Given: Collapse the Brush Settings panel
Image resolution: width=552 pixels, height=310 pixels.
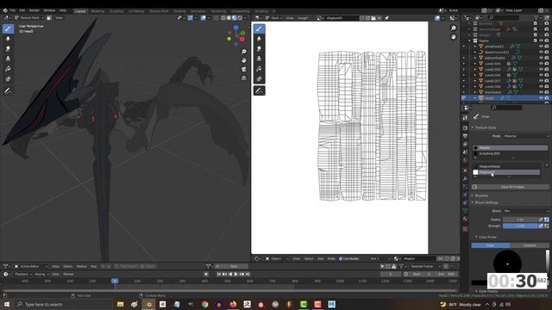Looking at the screenshot, I should pyautogui.click(x=474, y=202).
